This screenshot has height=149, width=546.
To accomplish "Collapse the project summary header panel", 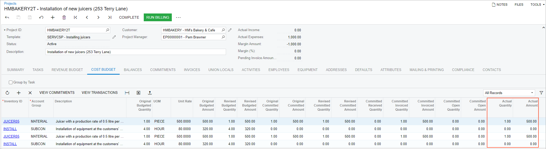I will pyautogui.click(x=543, y=27).
